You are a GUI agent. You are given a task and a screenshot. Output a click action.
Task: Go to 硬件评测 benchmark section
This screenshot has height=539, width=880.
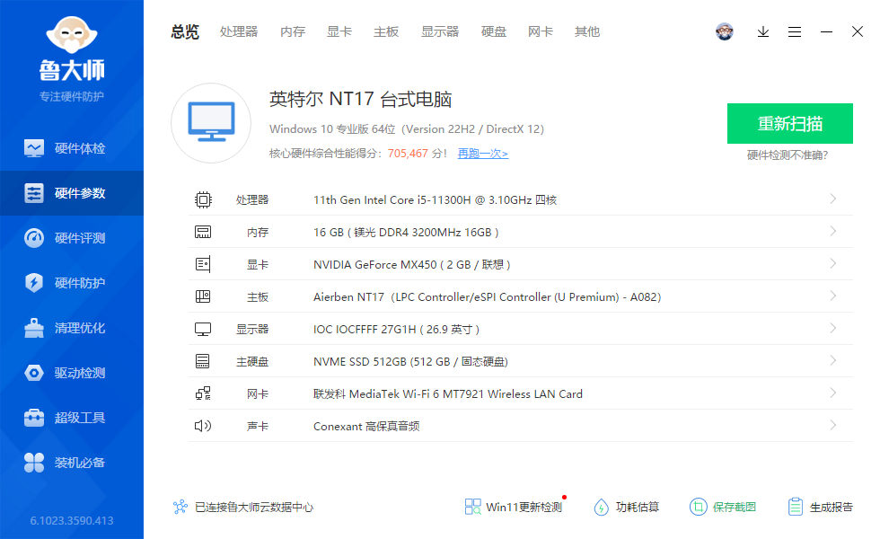pyautogui.click(x=71, y=238)
